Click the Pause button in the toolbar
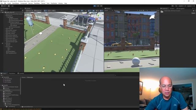Screen dimensions: 196x110 [x=98, y=6]
